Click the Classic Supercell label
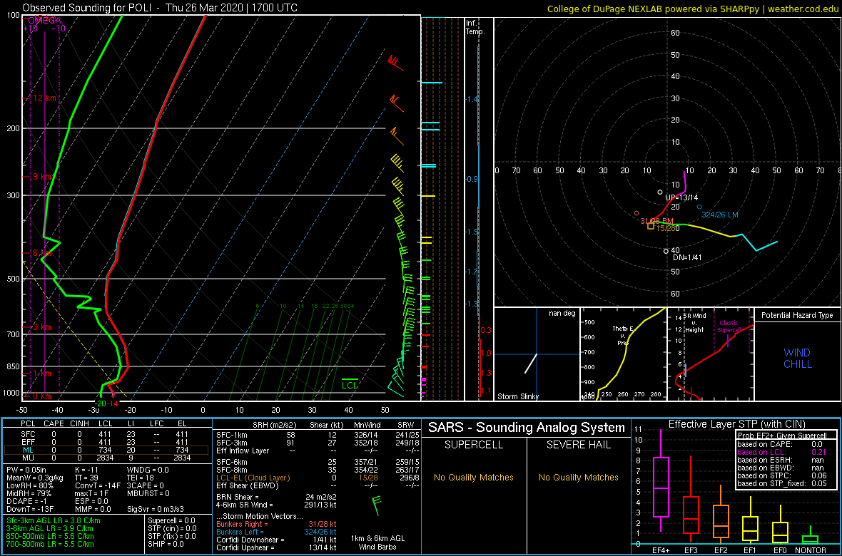The image size is (842, 556). tap(729, 326)
